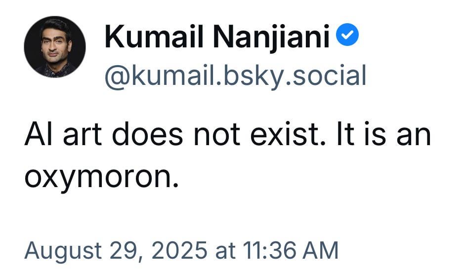Click the phrase It is an
This screenshot has height=272, width=464.
(383, 135)
